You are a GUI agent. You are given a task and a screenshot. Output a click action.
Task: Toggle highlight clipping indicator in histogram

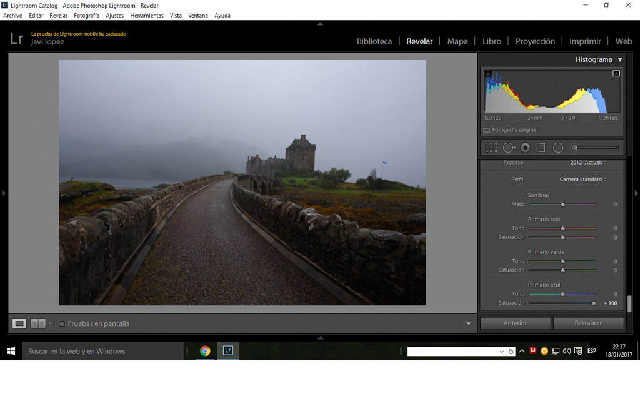616,74
